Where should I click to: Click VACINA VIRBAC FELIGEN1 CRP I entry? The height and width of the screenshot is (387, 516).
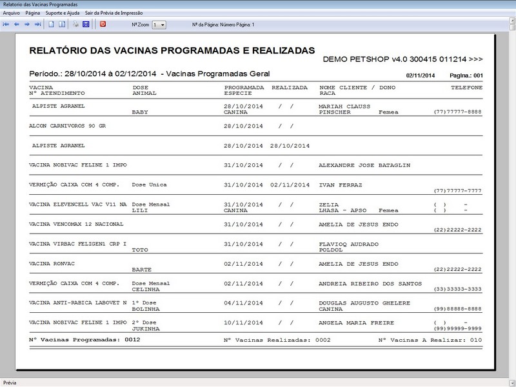(78, 244)
